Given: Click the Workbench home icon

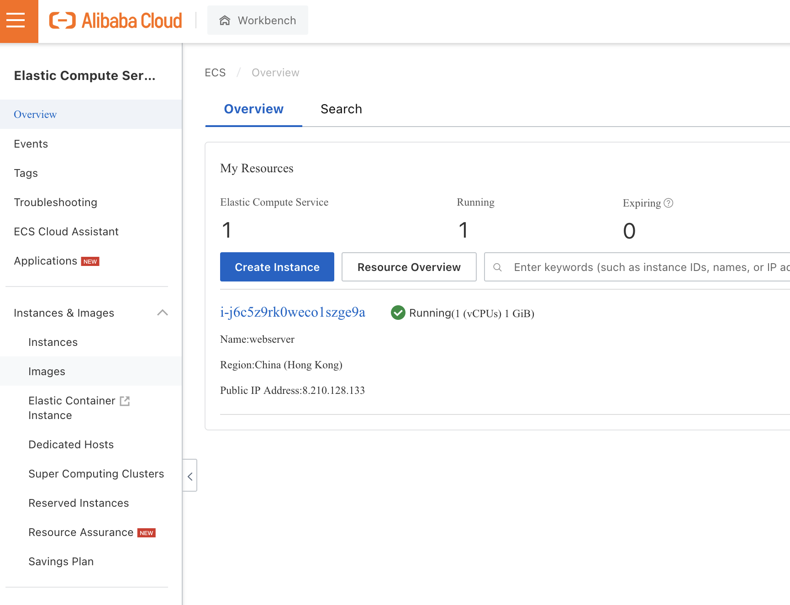Looking at the screenshot, I should pos(225,21).
